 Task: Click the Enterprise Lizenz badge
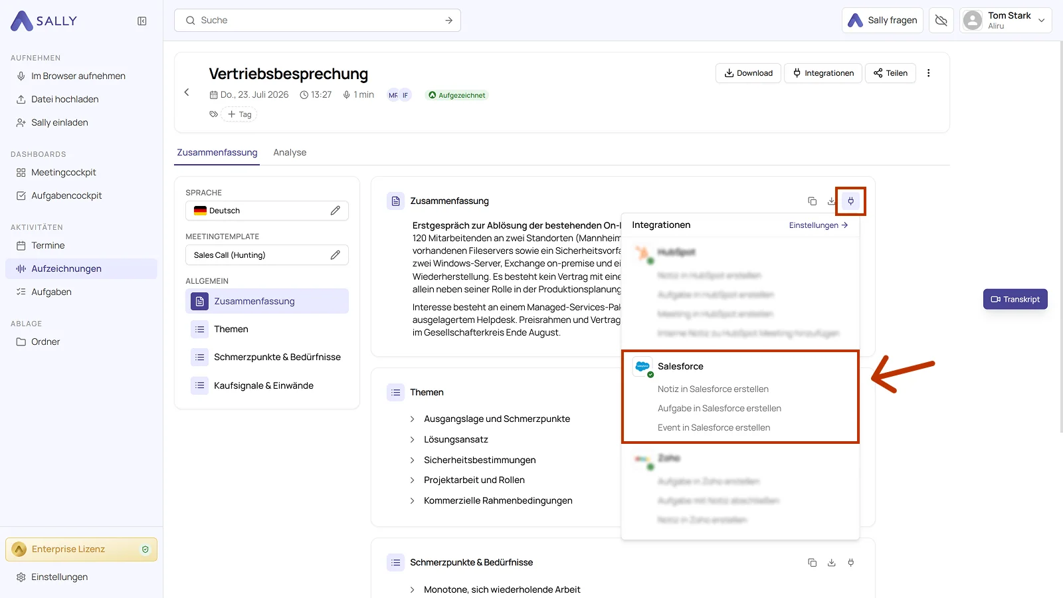81,549
